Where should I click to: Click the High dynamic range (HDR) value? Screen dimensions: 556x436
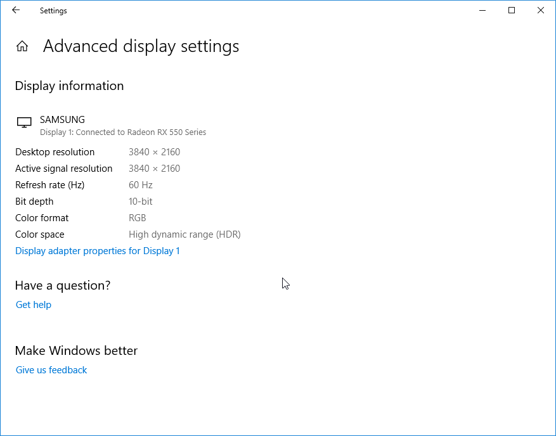click(x=184, y=234)
